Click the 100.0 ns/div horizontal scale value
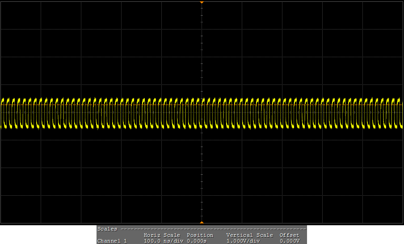The width and height of the screenshot is (404, 244). point(164,241)
